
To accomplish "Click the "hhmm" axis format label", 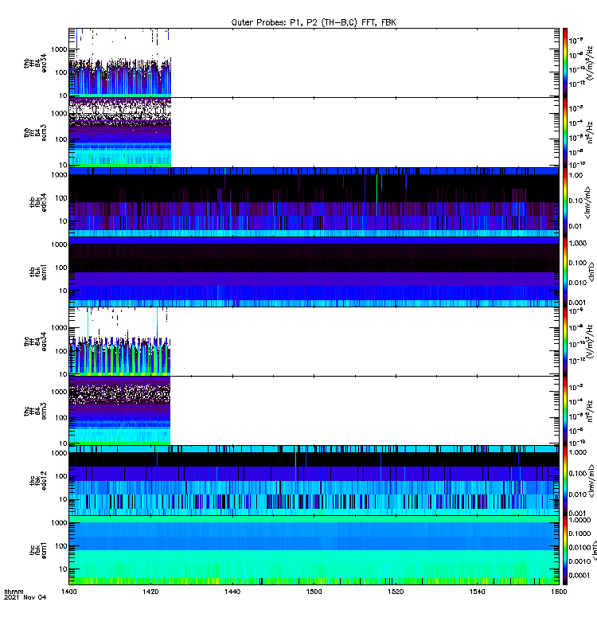I will 14,592.
